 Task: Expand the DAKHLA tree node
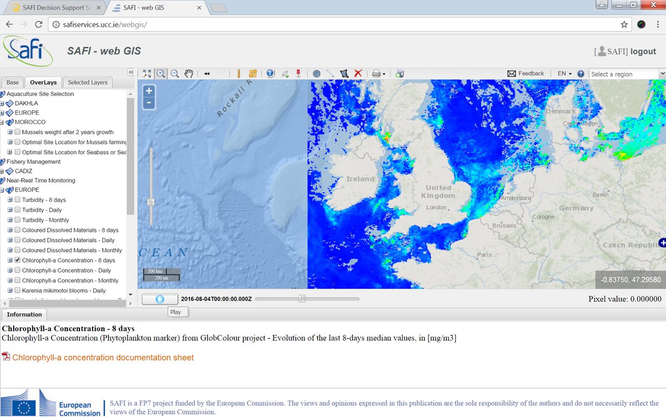point(2,103)
